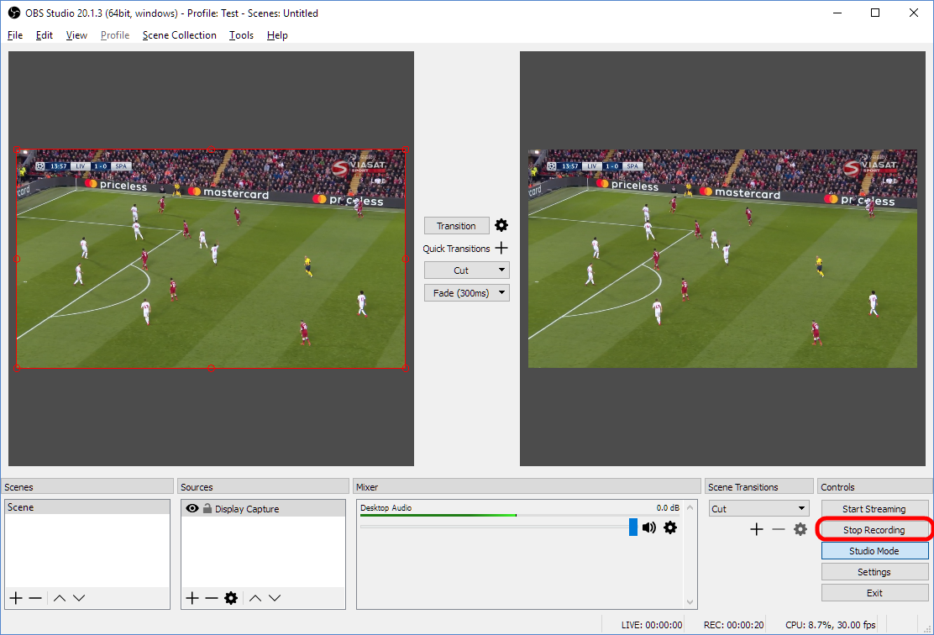Mute Desktop Audio speaker icon
This screenshot has width=934, height=635.
pos(649,527)
